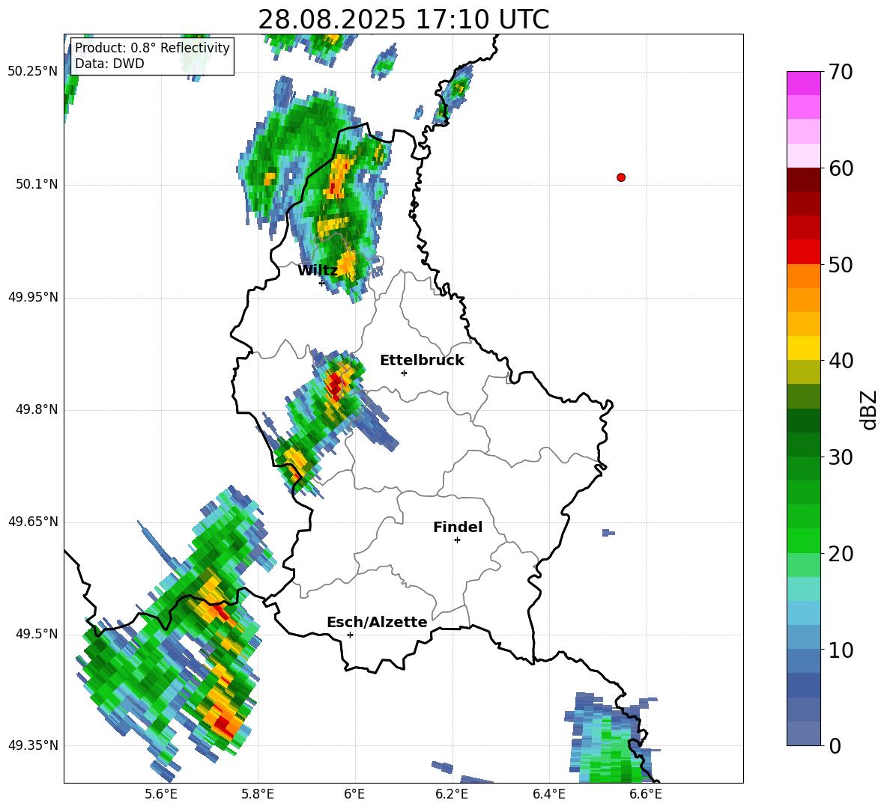This screenshot has width=887, height=809.
Task: Click the 49.35°N latitude label
Action: coord(33,745)
